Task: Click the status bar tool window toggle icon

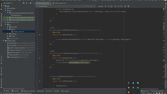Action: coord(1,93)
